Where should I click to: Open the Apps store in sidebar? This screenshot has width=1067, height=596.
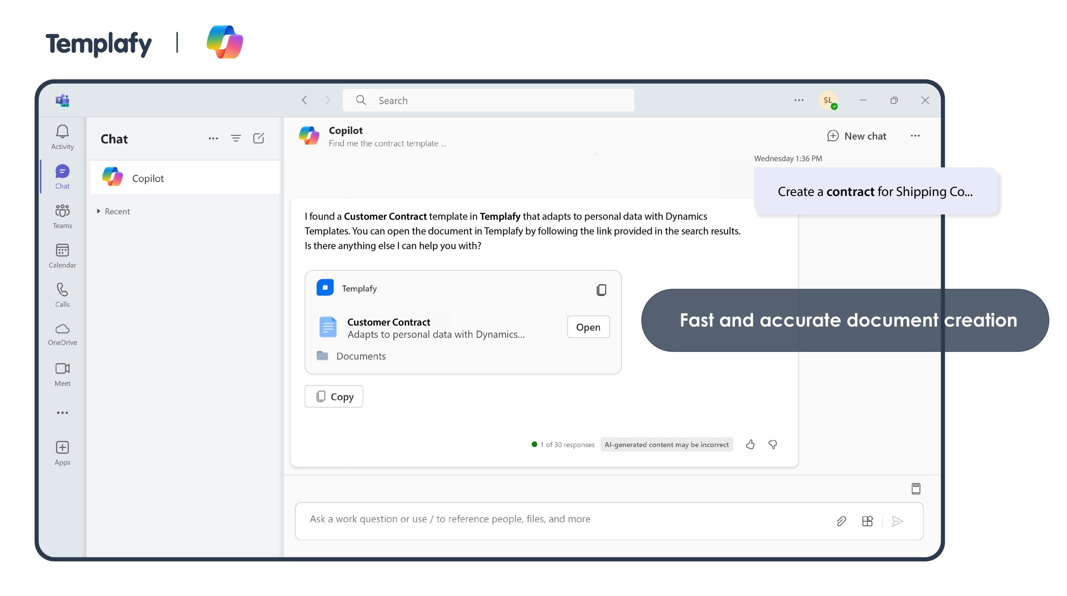click(x=62, y=453)
